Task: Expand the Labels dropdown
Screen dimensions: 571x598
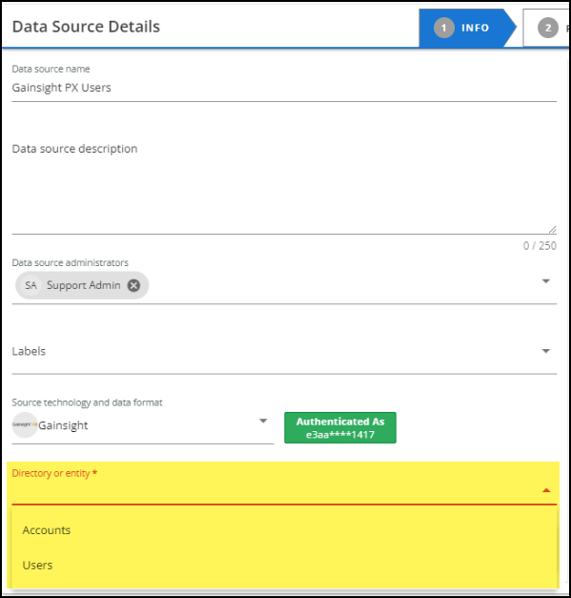Action: click(546, 351)
